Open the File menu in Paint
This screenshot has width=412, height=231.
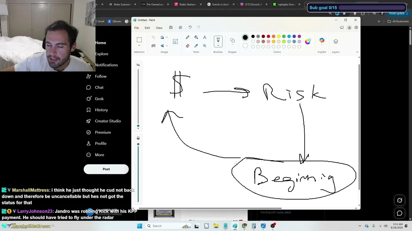point(136,28)
